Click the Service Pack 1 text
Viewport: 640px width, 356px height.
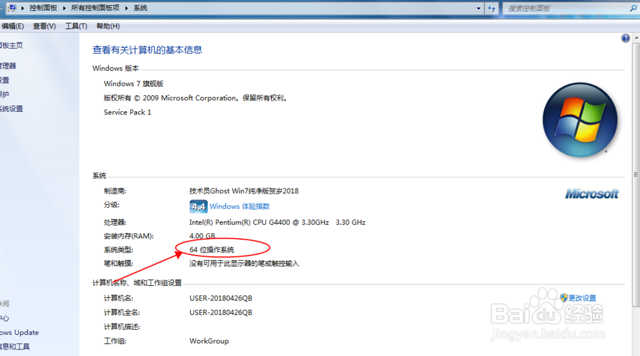127,112
